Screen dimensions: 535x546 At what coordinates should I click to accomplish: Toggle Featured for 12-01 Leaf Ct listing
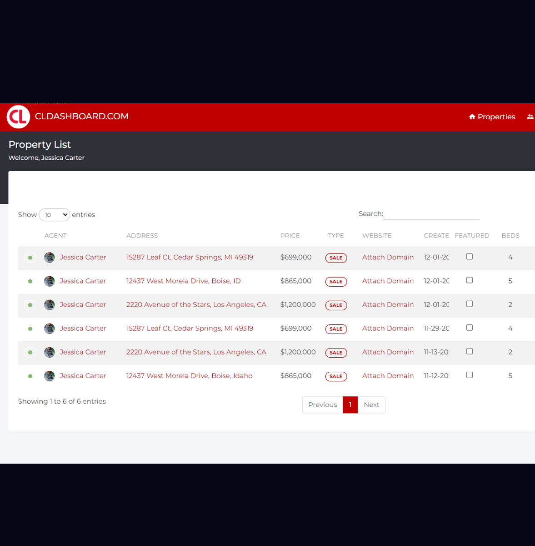tap(470, 257)
